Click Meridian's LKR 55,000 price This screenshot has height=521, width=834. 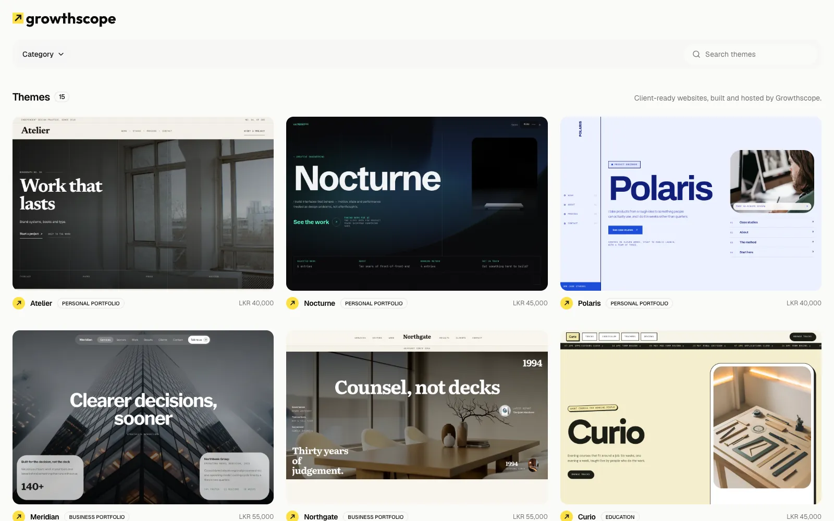click(256, 517)
